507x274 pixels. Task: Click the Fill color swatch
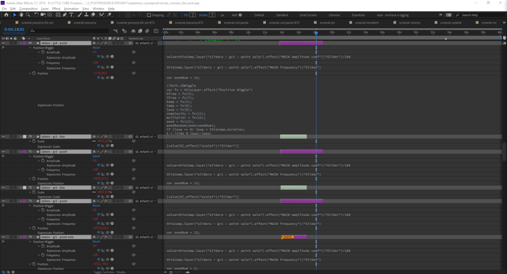pyautogui.click(x=193, y=15)
